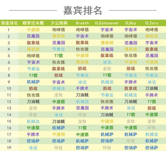Click 佛祖骑 in CLEchoseven's rank 3 row
Image resolution: width=166 pixels, height=151 pixels.
pyautogui.click(x=107, y=43)
